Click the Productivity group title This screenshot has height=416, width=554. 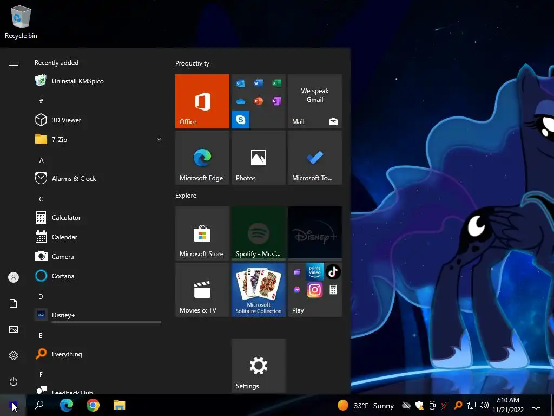point(192,63)
